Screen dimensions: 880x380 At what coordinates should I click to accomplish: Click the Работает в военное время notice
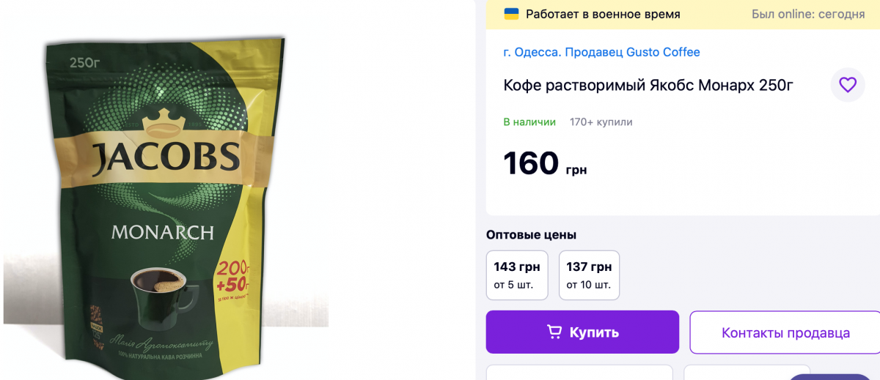[603, 14]
